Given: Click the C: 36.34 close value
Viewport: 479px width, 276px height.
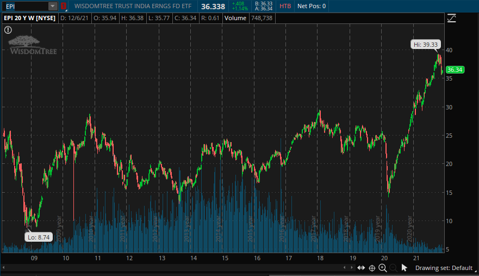Looking at the screenshot, I should tap(185, 18).
